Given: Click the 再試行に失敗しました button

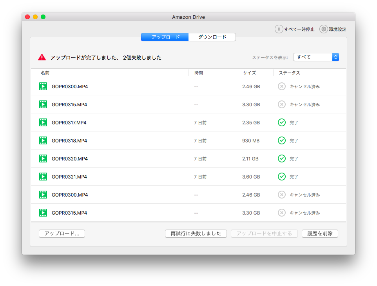Looking at the screenshot, I should (196, 233).
